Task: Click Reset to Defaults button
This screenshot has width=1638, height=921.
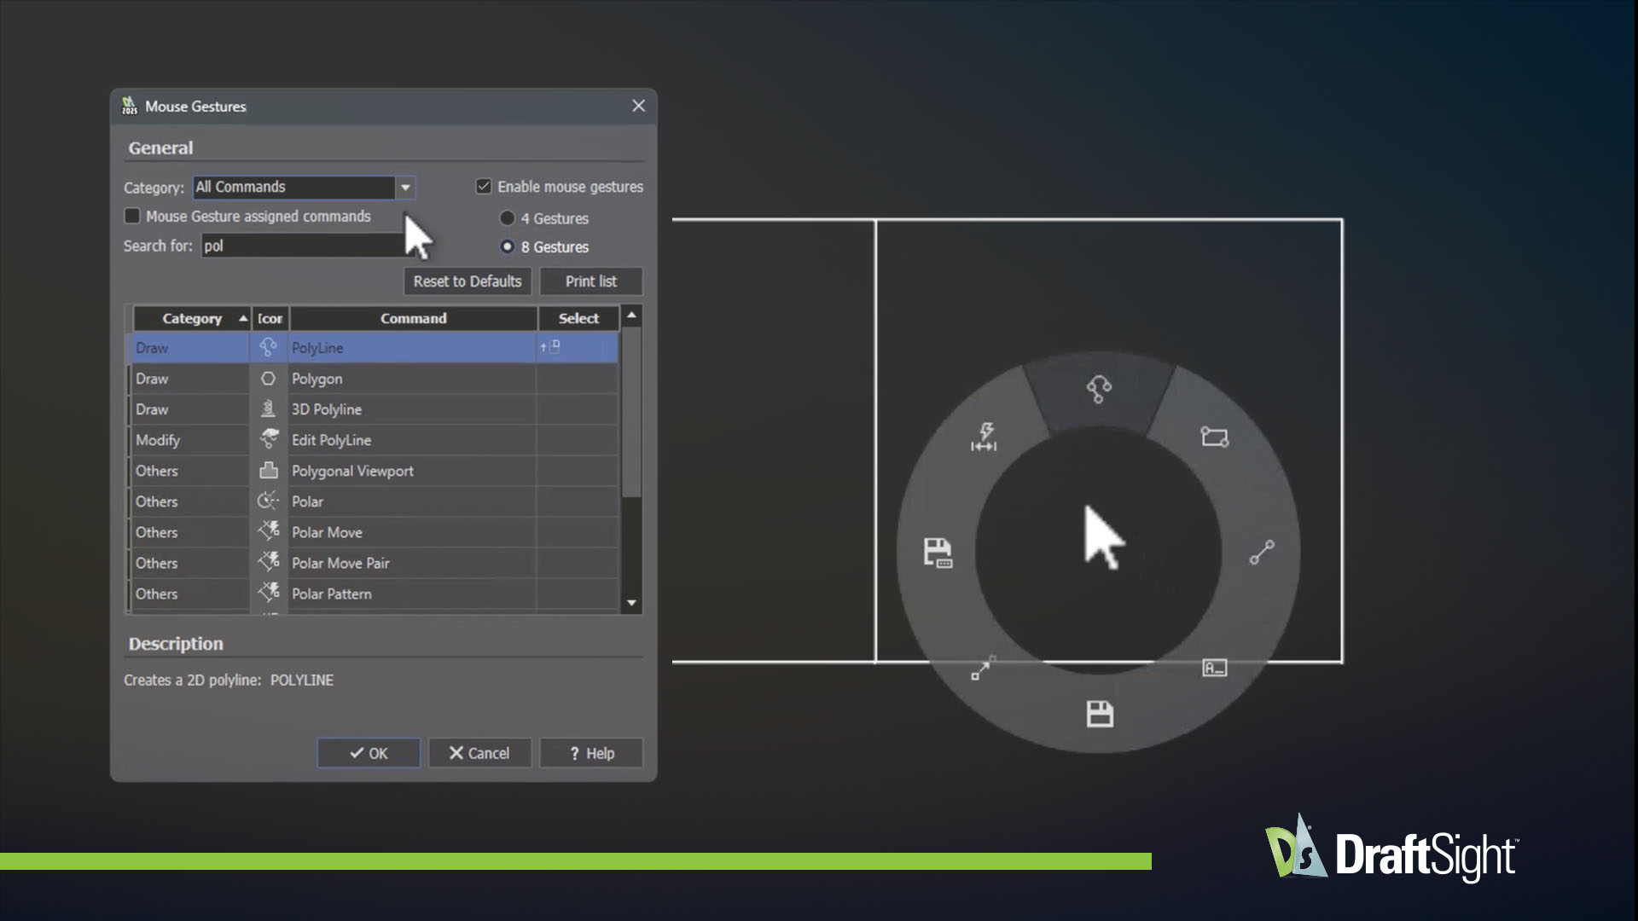Action: pyautogui.click(x=468, y=281)
